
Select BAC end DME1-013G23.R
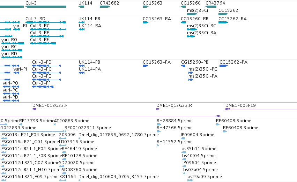click(x=174, y=105)
